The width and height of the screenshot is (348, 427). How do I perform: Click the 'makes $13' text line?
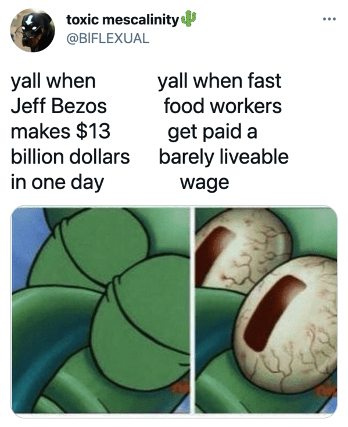(x=60, y=131)
